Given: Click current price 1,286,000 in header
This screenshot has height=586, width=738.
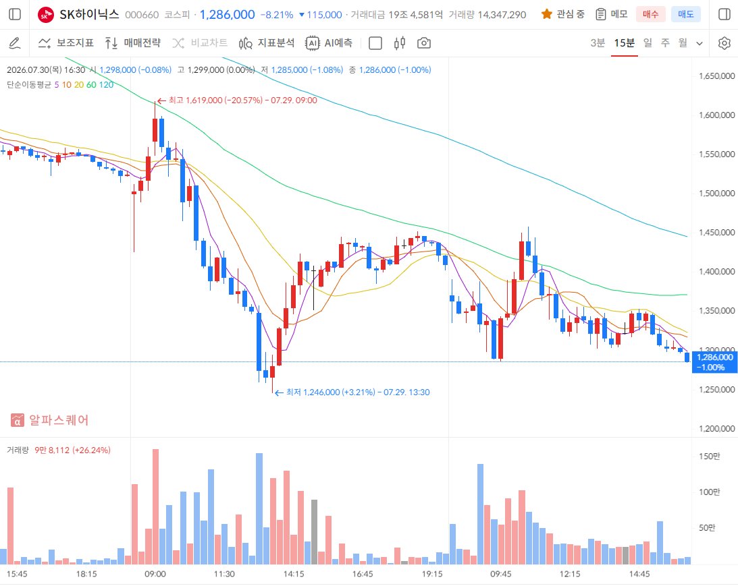Looking at the screenshot, I should (228, 15).
